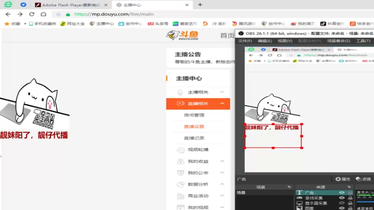The image size is (374, 210).
Task: Expand the 商业活动 section chevron
Action: [222, 196]
